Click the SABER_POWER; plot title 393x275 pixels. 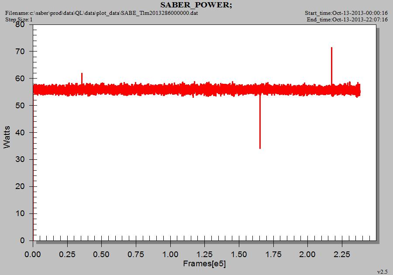click(196, 5)
